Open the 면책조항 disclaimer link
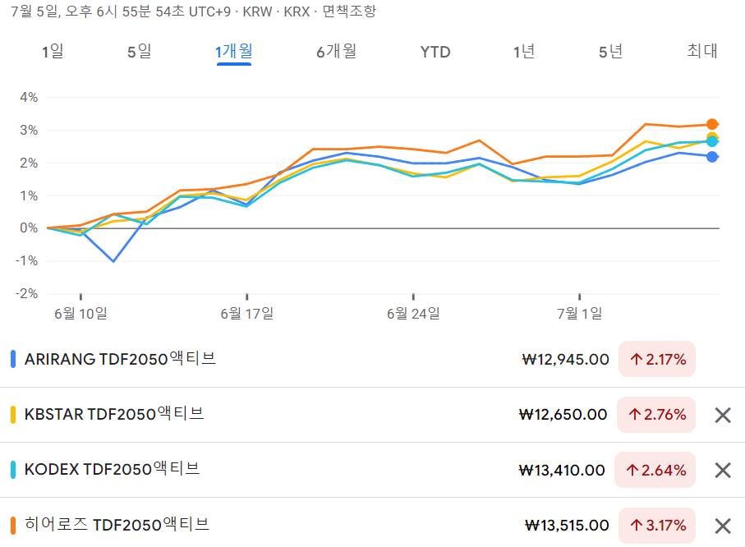Image resolution: width=745 pixels, height=547 pixels. (x=349, y=11)
